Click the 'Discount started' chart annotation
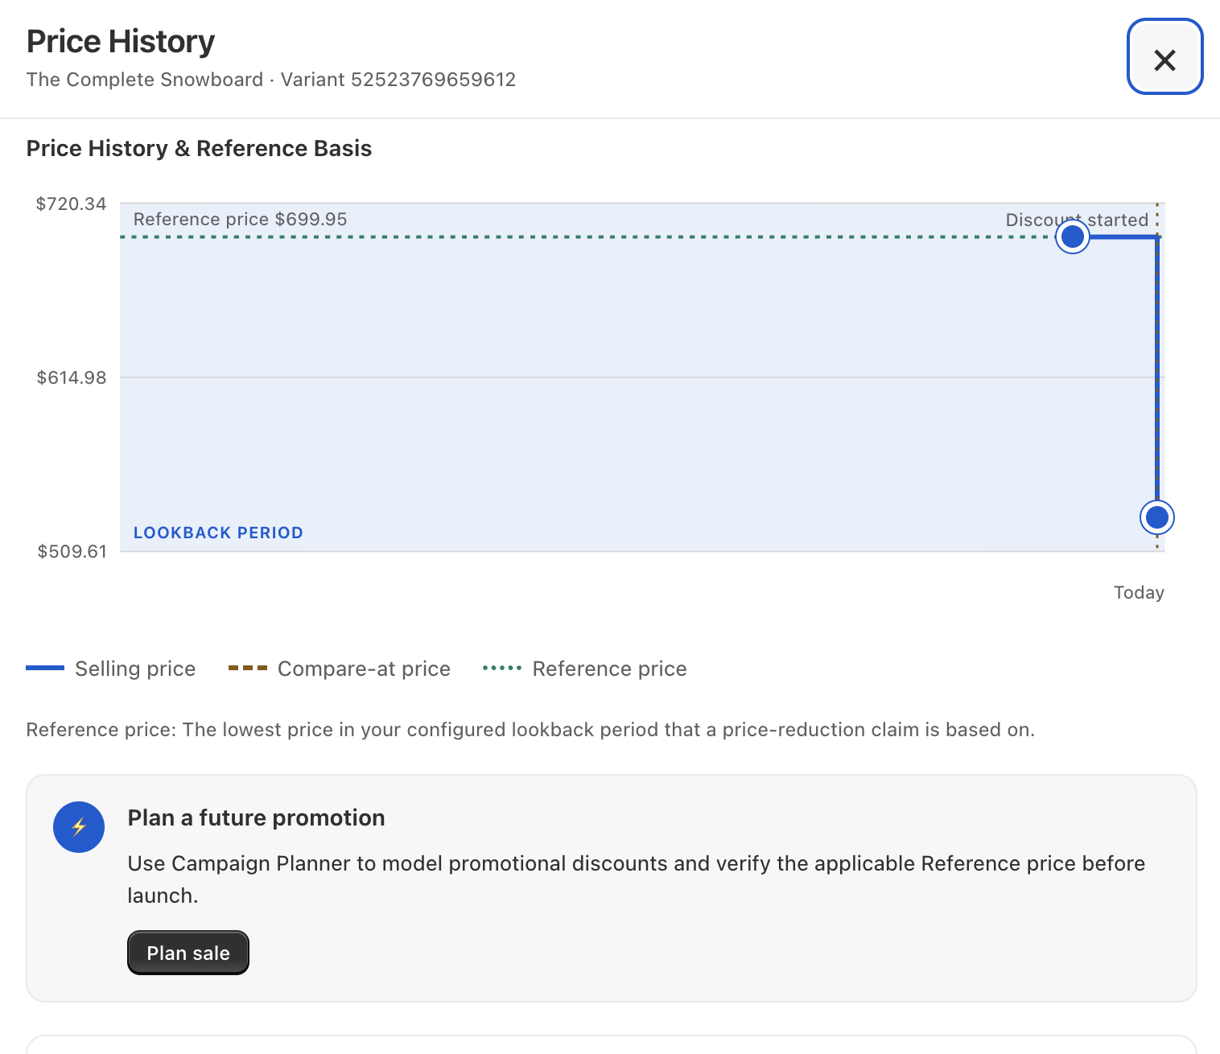This screenshot has width=1220, height=1054. pos(1077,220)
